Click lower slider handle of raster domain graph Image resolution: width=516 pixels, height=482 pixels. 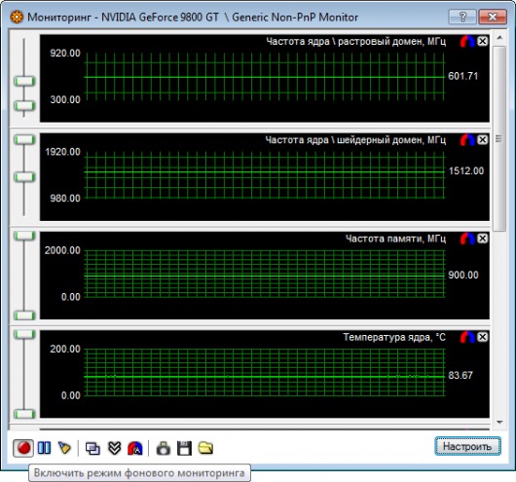click(24, 106)
